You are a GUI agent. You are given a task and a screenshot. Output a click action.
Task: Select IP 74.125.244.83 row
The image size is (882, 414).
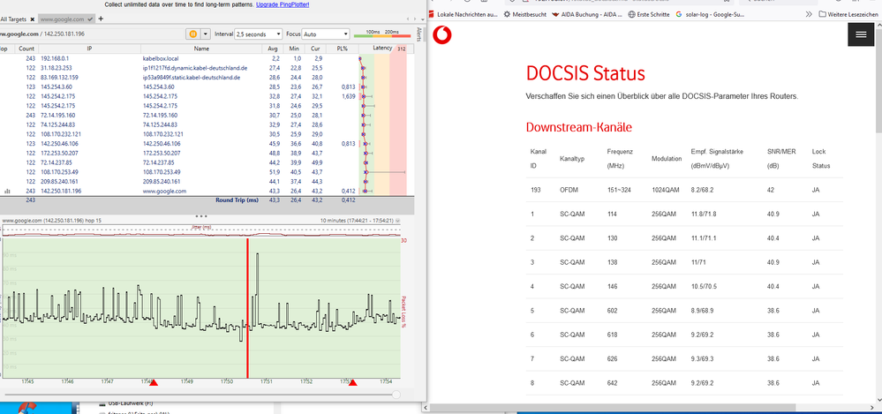coord(207,124)
